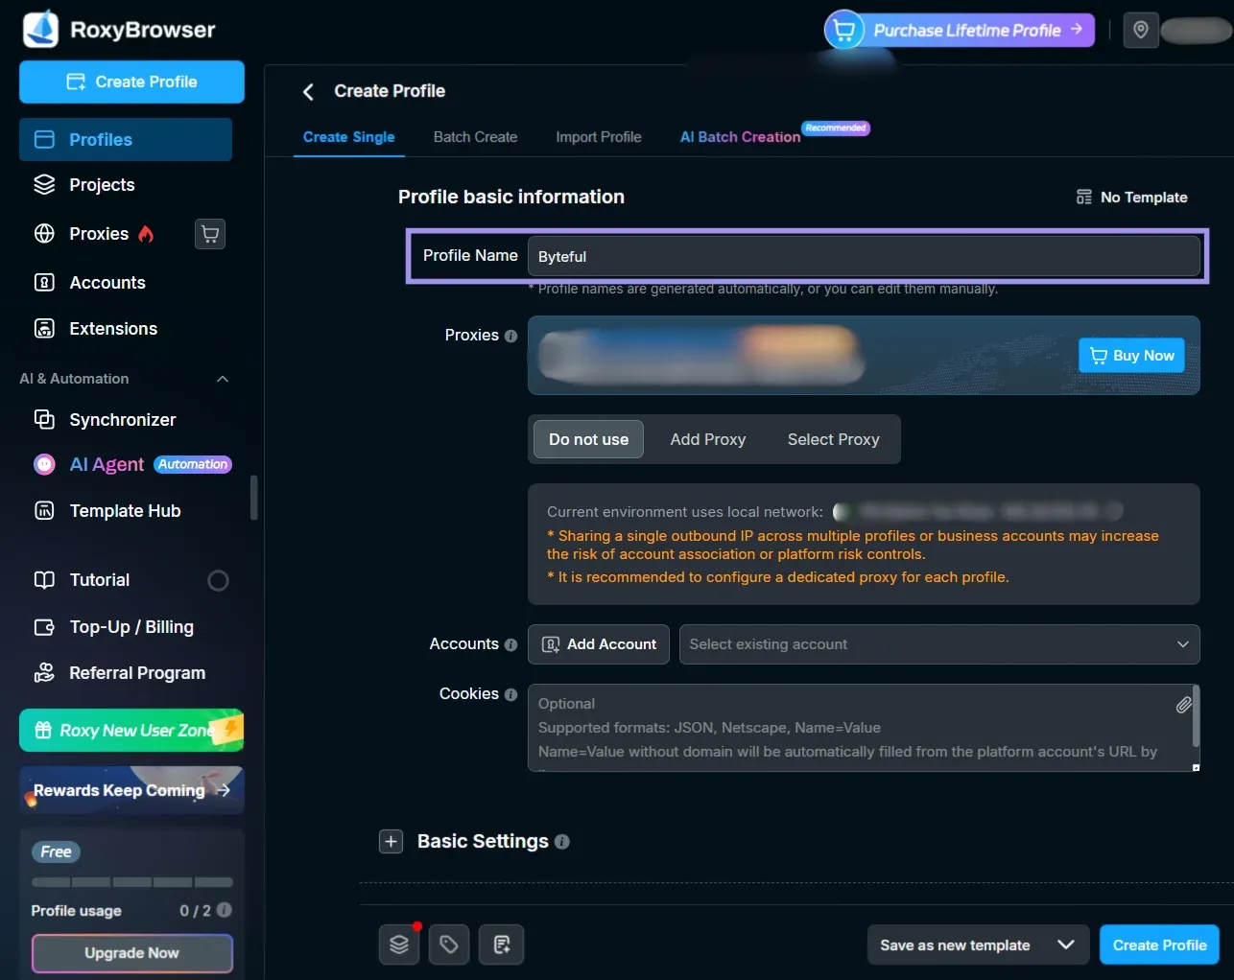Click the Basic Settings info icon
Viewport: 1234px width, 980px height.
(562, 842)
